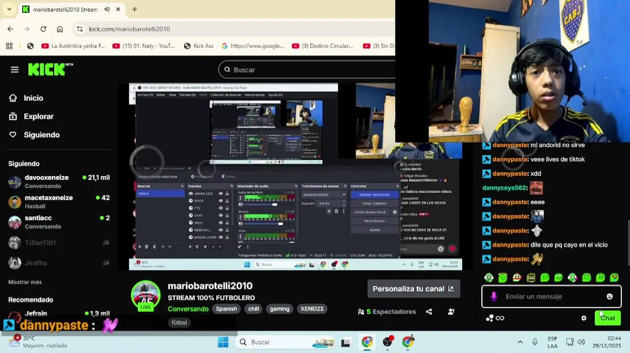Toggle visibility of WEBCAM 2 source in OBS
The image size is (630, 353).
(221, 230)
